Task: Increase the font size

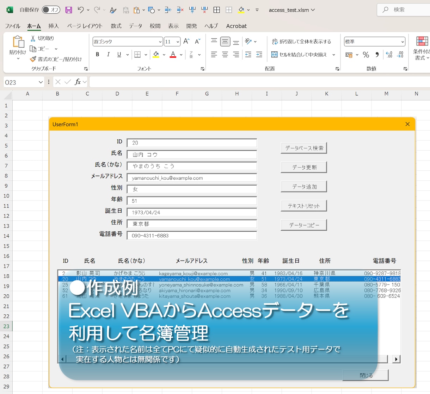Action: tap(186, 42)
